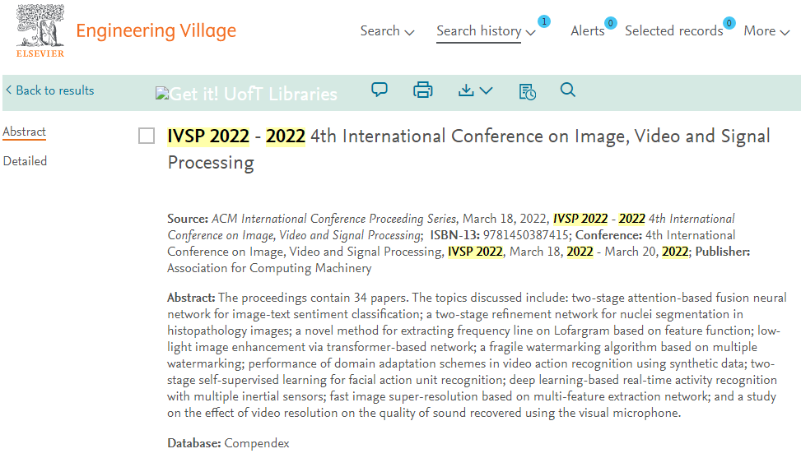The width and height of the screenshot is (801, 458).
Task: Click the magnifier search icon in toolbar
Action: (x=567, y=90)
